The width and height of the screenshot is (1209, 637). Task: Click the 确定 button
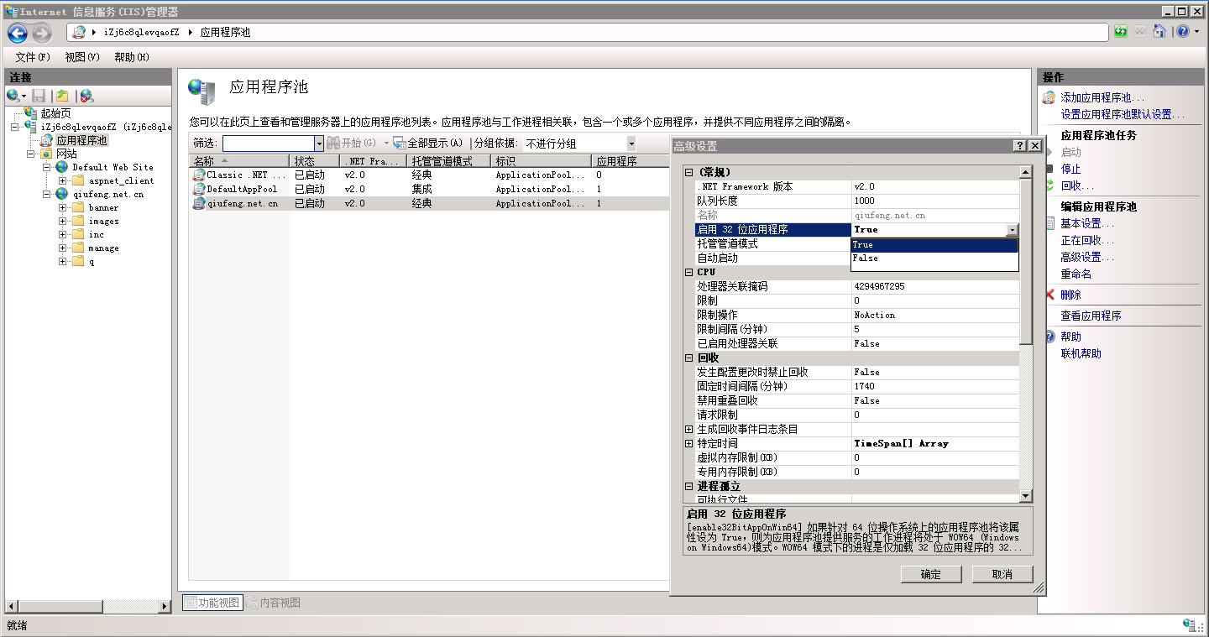coord(931,574)
